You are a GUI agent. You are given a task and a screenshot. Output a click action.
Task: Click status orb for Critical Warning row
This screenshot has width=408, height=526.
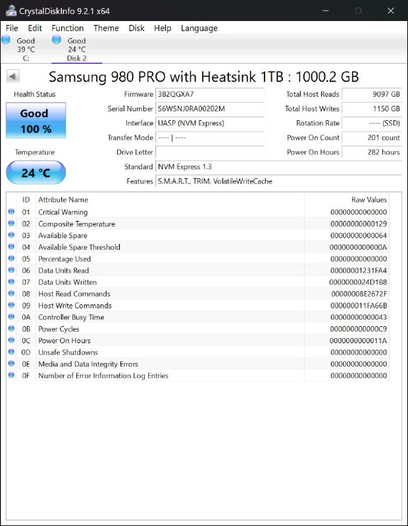(11, 212)
